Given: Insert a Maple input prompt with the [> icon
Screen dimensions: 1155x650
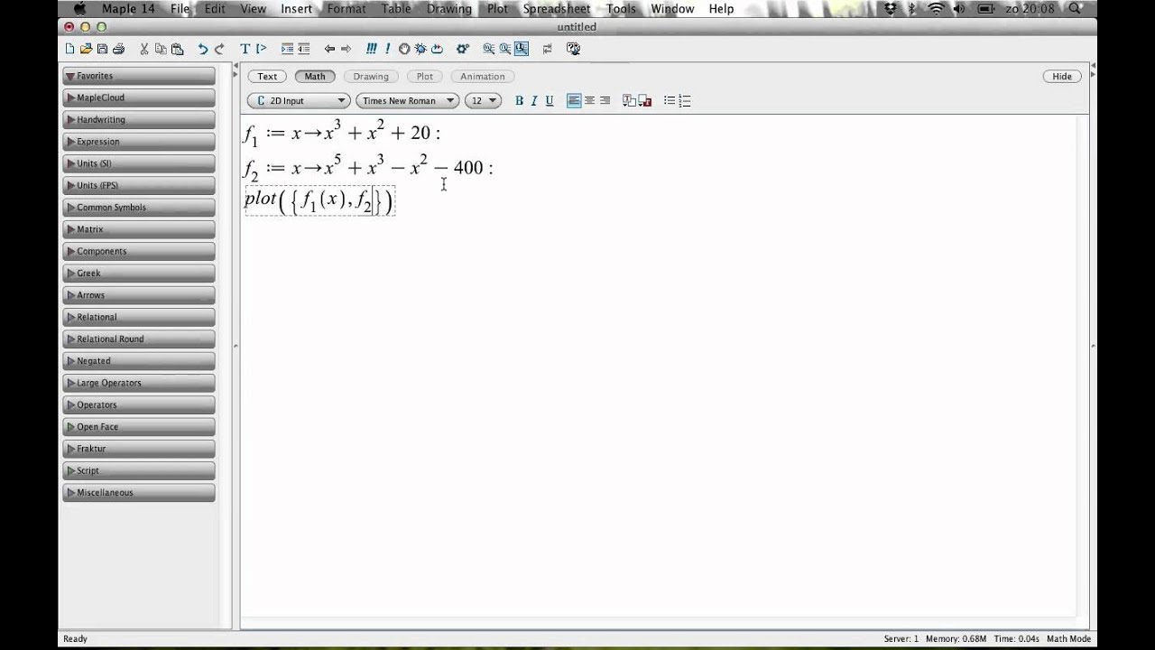Looking at the screenshot, I should tap(261, 49).
